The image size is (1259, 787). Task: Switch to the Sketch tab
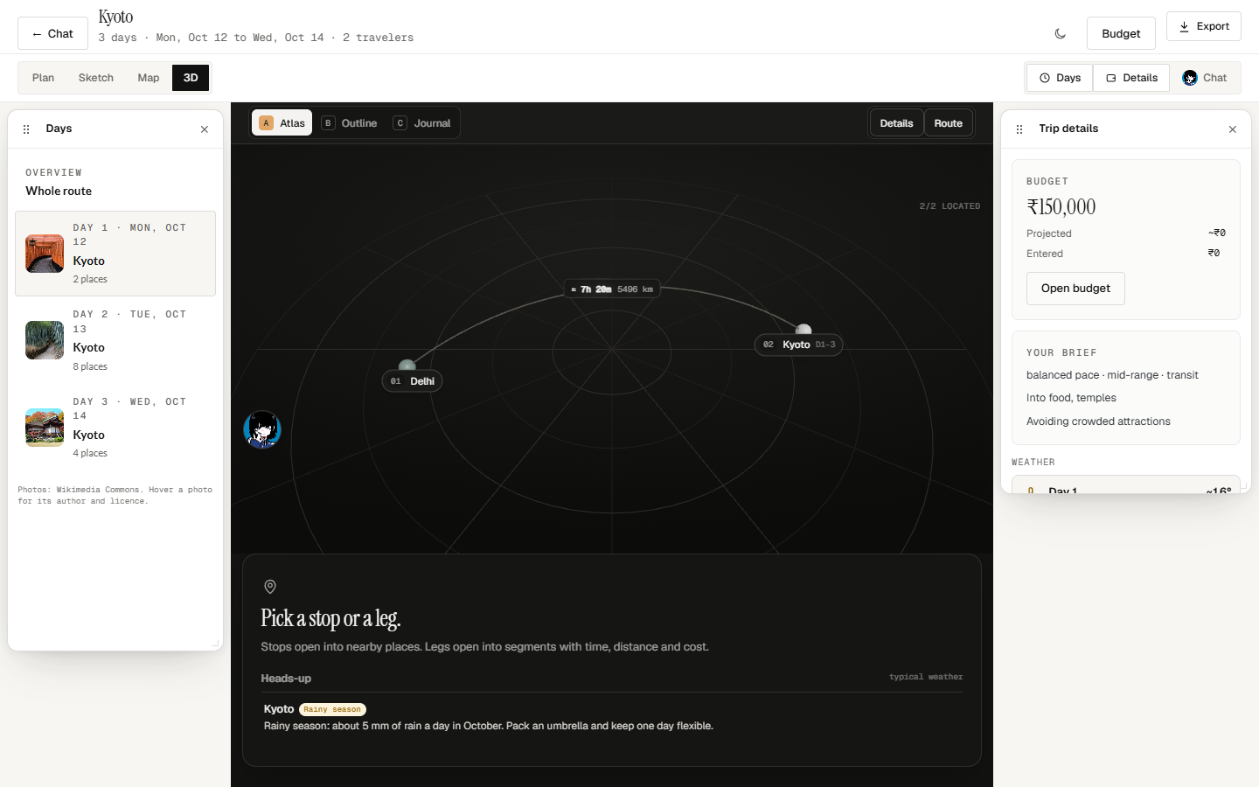[x=96, y=78]
